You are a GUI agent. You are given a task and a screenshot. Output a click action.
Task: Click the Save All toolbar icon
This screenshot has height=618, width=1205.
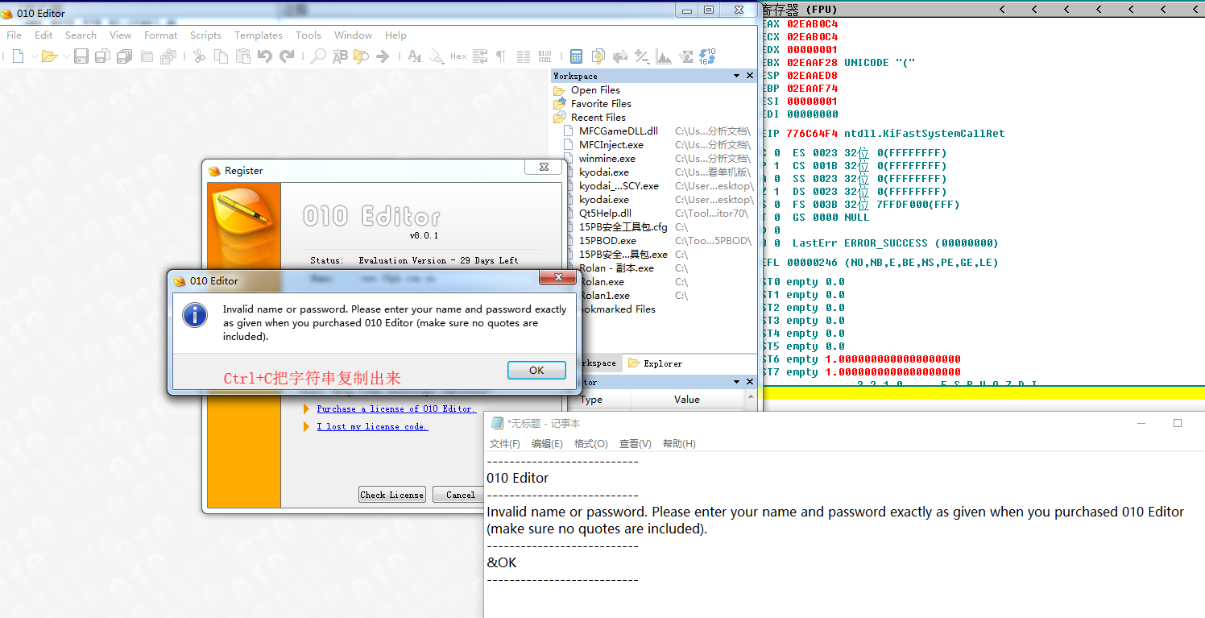tap(124, 56)
